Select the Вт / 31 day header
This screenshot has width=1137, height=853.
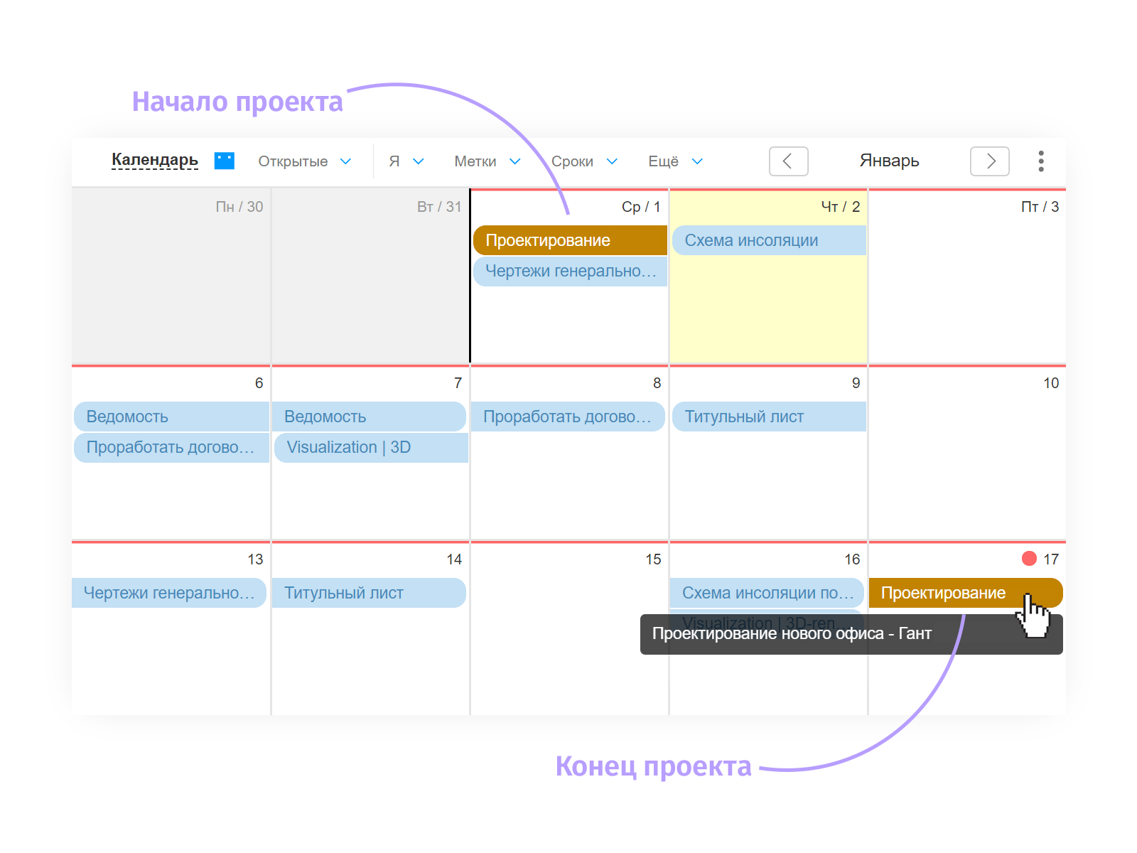[x=439, y=207]
